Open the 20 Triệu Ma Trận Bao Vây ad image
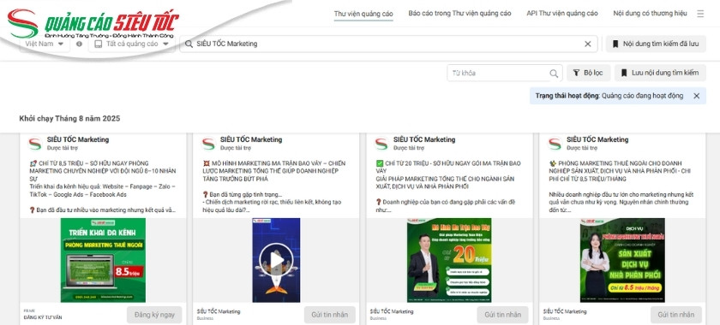This screenshot has width=720, height=325. tap(449, 260)
